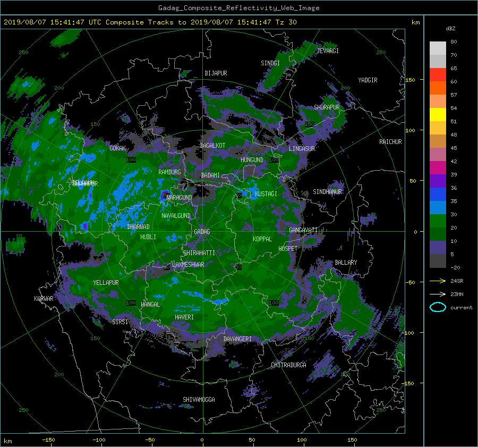
Task: Click the 'DAVANGERI' city label
Action: click(237, 339)
